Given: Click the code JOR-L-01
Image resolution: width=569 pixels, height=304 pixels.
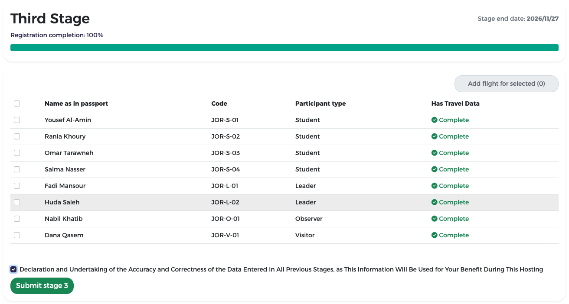Looking at the screenshot, I should pos(225,186).
